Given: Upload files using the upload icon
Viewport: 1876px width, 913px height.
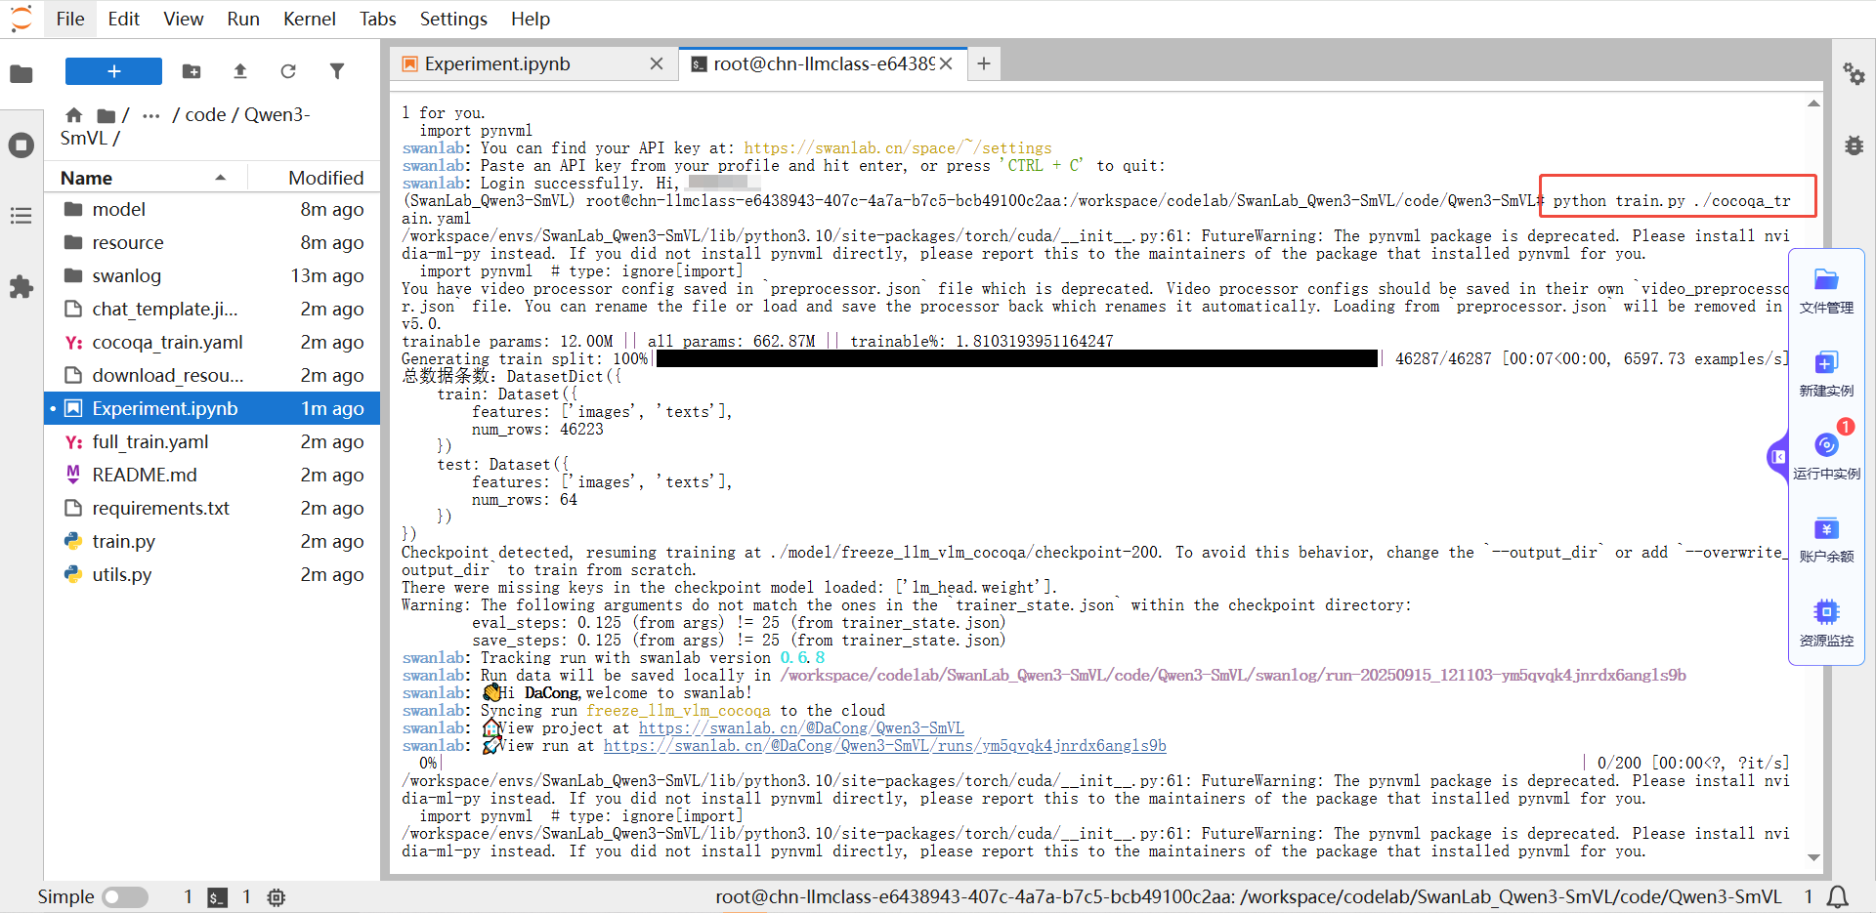Looking at the screenshot, I should point(240,71).
